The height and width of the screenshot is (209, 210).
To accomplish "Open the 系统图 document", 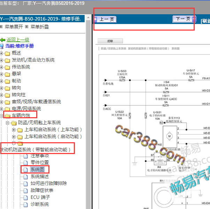I will [37, 170].
